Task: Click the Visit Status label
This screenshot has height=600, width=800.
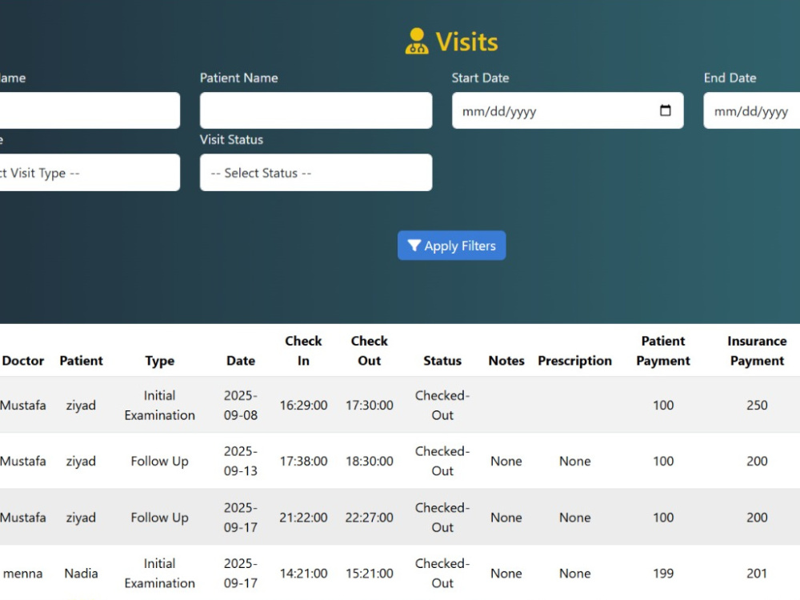Action: [231, 139]
